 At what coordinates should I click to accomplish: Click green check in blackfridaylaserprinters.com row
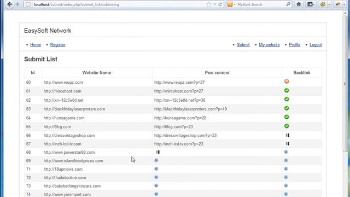coord(287,108)
